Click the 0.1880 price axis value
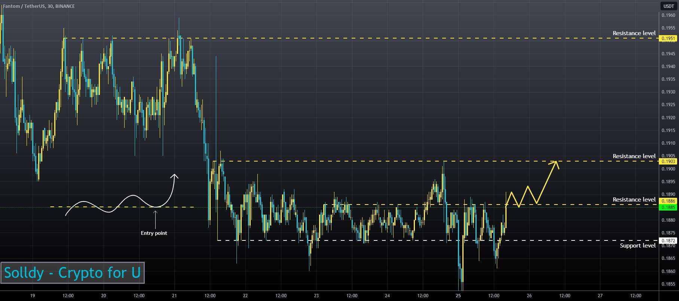Viewport: 679px width, 301px height. pos(668,220)
